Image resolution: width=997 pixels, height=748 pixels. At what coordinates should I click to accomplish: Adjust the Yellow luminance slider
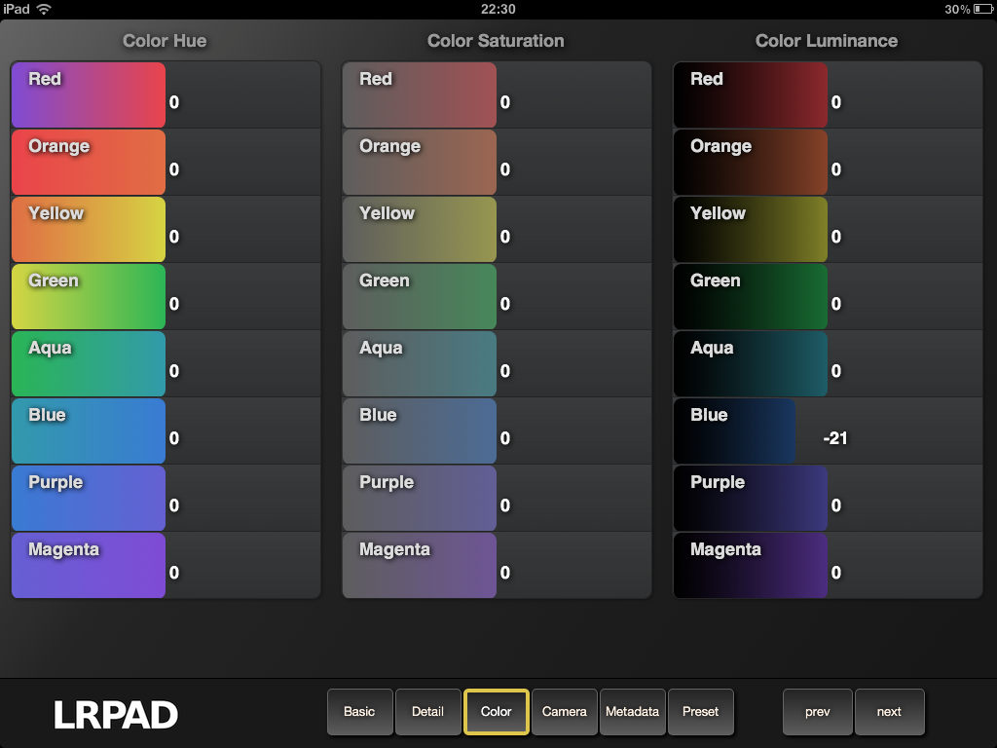coord(828,229)
